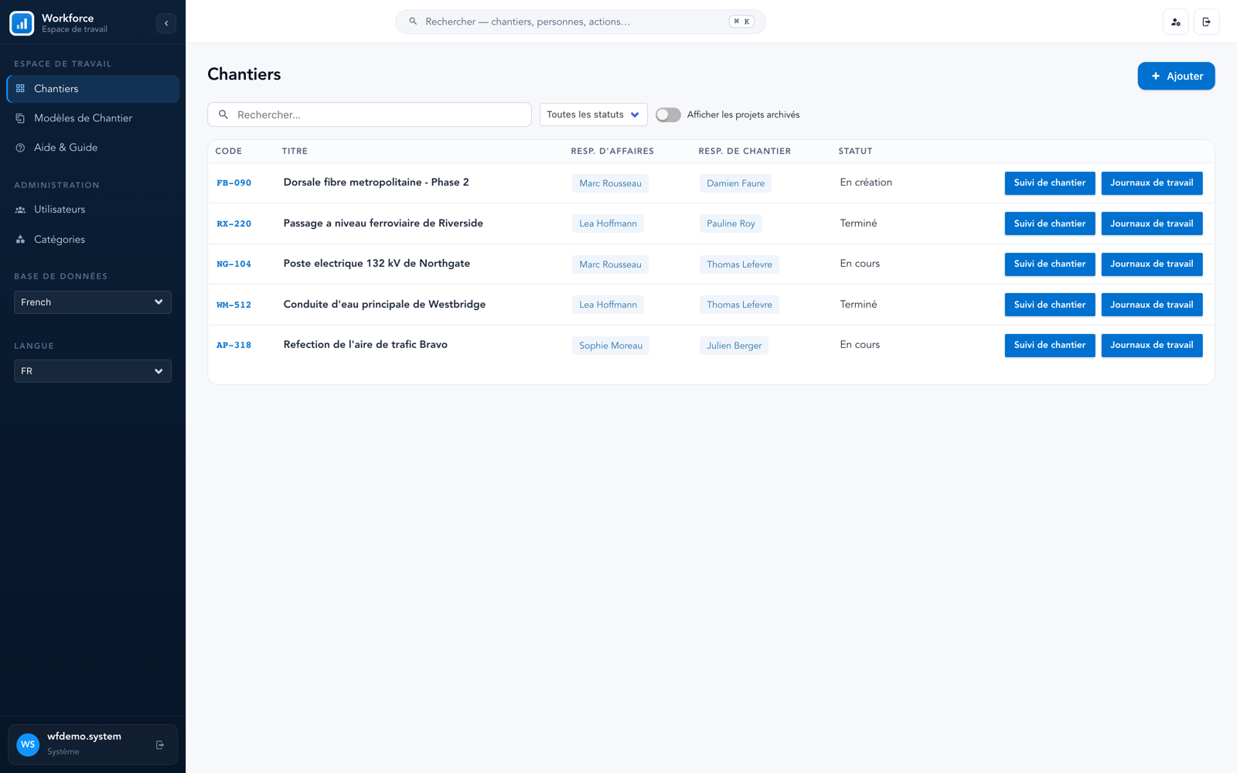
Task: Click the WS avatar circle
Action: [x=28, y=744]
